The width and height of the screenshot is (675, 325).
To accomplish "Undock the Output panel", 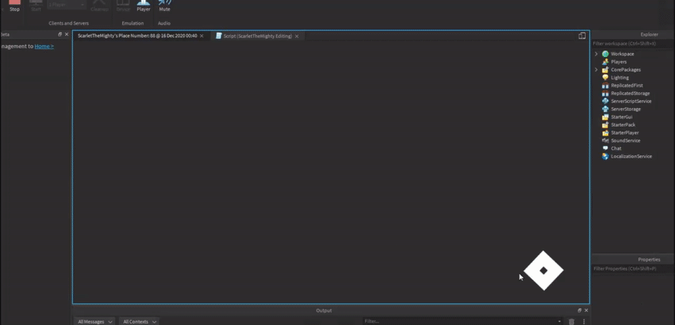I will [579, 310].
